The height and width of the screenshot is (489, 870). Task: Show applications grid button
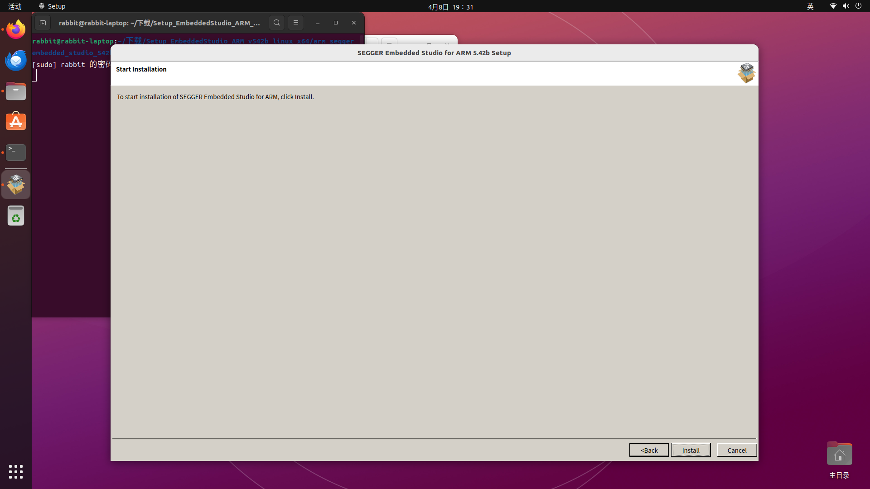[x=16, y=472]
